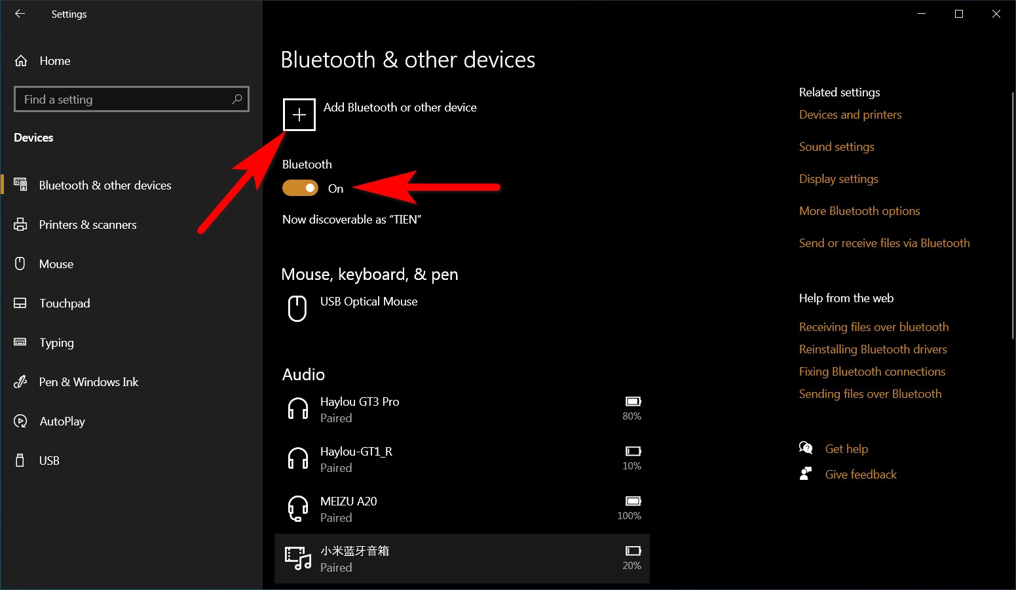Click the back arrow in Settings

19,14
